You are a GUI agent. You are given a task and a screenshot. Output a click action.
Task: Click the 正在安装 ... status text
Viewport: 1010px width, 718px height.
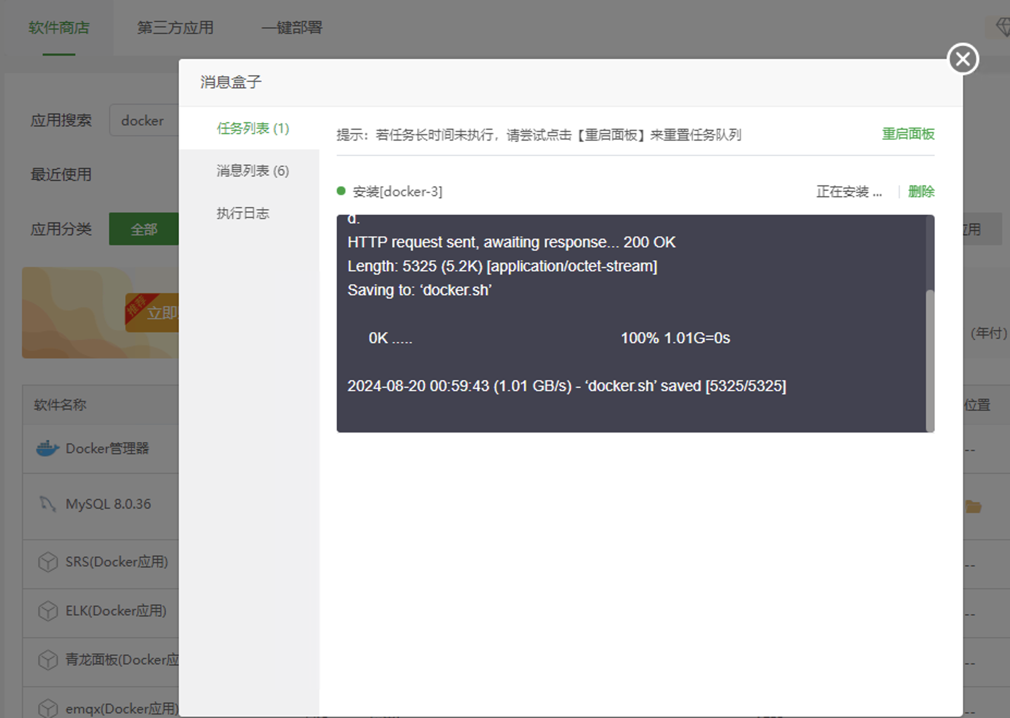[x=849, y=192]
